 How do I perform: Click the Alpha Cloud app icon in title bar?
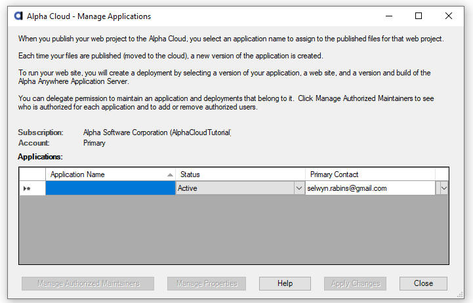pos(18,16)
